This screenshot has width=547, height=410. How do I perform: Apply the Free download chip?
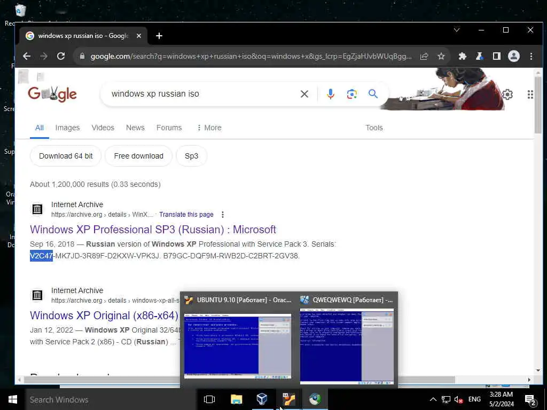point(138,156)
